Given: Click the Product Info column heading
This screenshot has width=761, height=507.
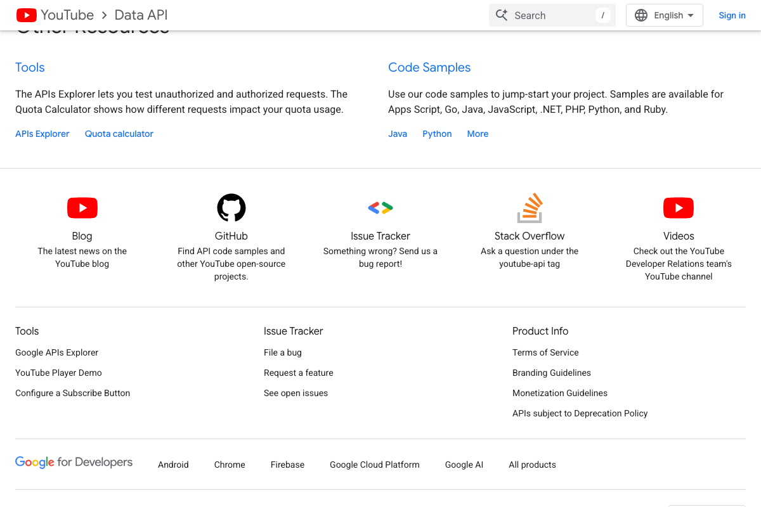Looking at the screenshot, I should [x=540, y=331].
